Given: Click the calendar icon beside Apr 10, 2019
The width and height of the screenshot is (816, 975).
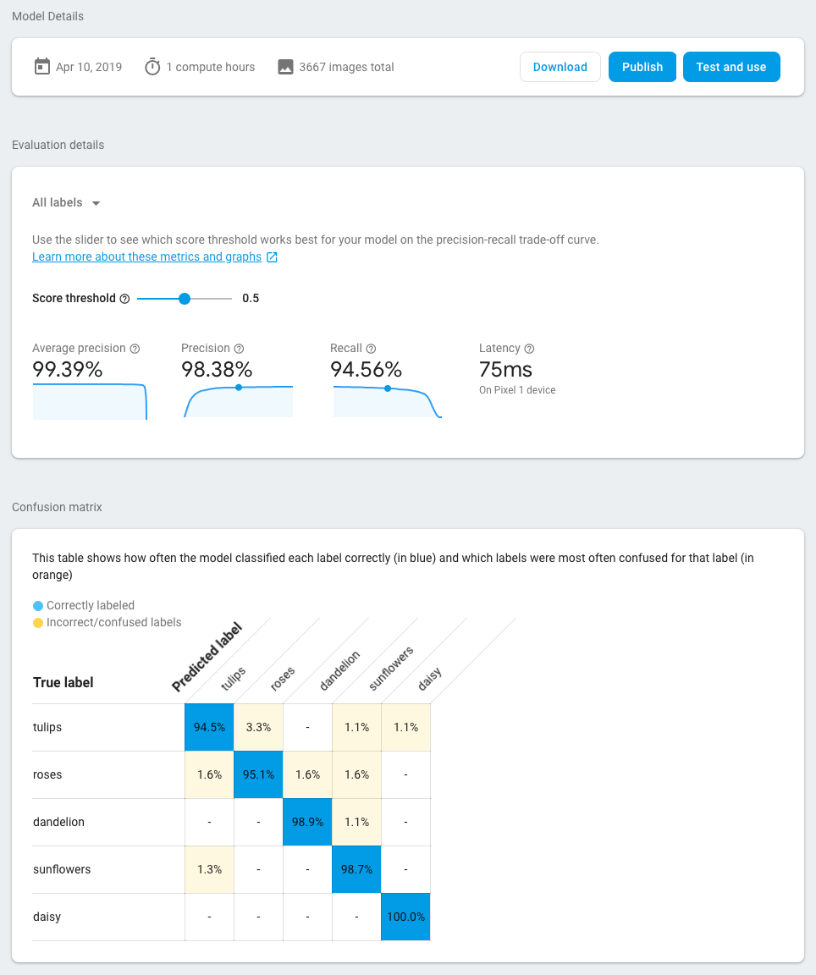Looking at the screenshot, I should click(42, 67).
